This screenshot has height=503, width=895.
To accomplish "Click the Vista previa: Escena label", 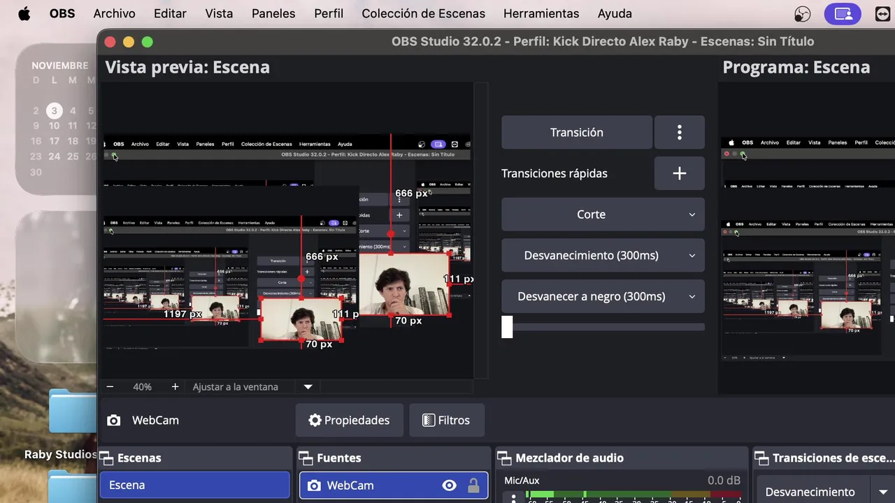I will point(187,67).
